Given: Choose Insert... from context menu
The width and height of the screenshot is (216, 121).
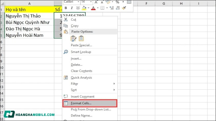Looking at the screenshot, I should pyautogui.click(x=90, y=59).
